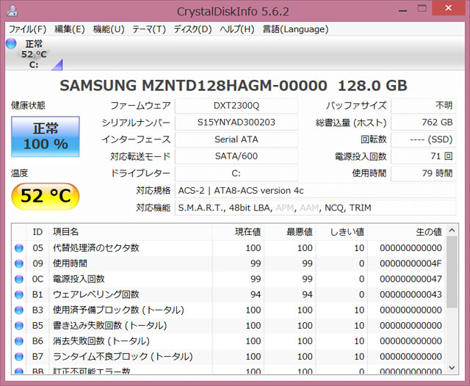Select row ウェアレベリング回数
Screen dimensions: 470x386
(x=228, y=295)
